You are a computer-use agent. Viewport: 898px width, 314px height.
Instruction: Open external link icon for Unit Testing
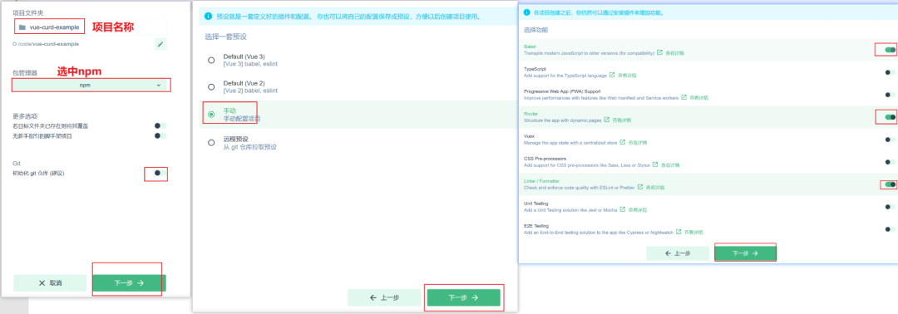[623, 210]
